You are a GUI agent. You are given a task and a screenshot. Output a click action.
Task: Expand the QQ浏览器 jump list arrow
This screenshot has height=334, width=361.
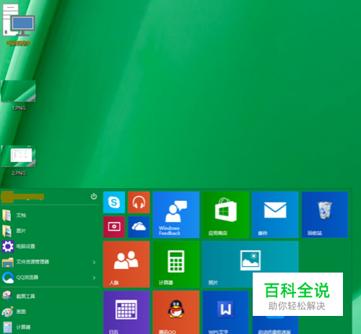point(94,278)
